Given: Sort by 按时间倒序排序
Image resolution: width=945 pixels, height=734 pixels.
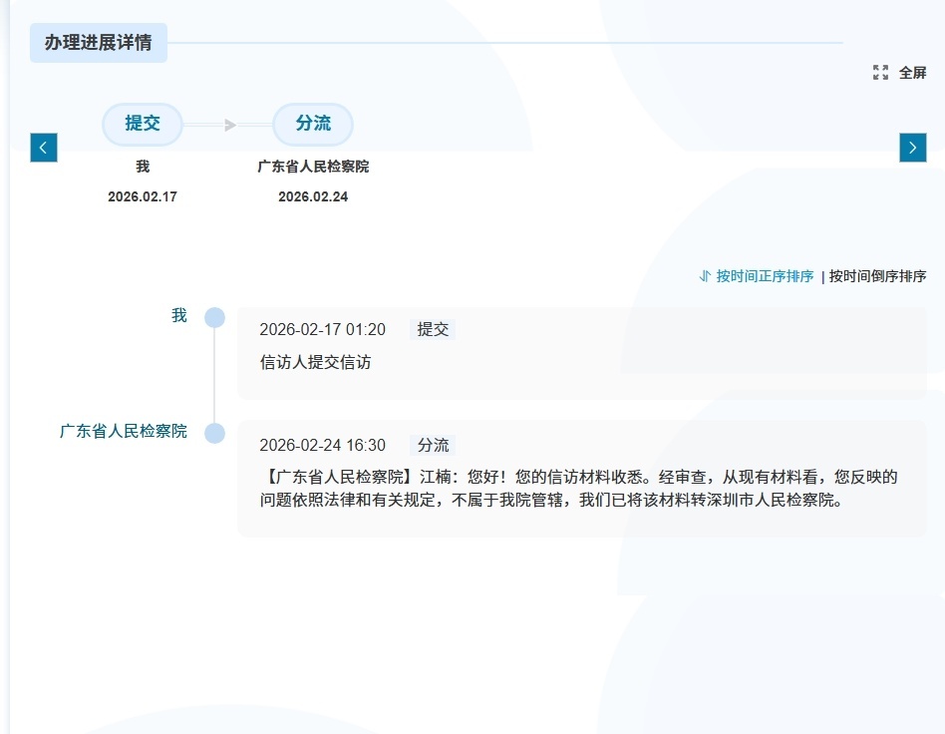Looking at the screenshot, I should click(x=877, y=276).
